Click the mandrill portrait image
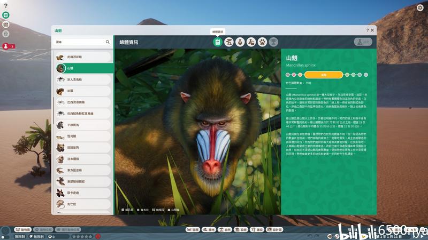This screenshot has width=428, height=240. tap(197, 131)
